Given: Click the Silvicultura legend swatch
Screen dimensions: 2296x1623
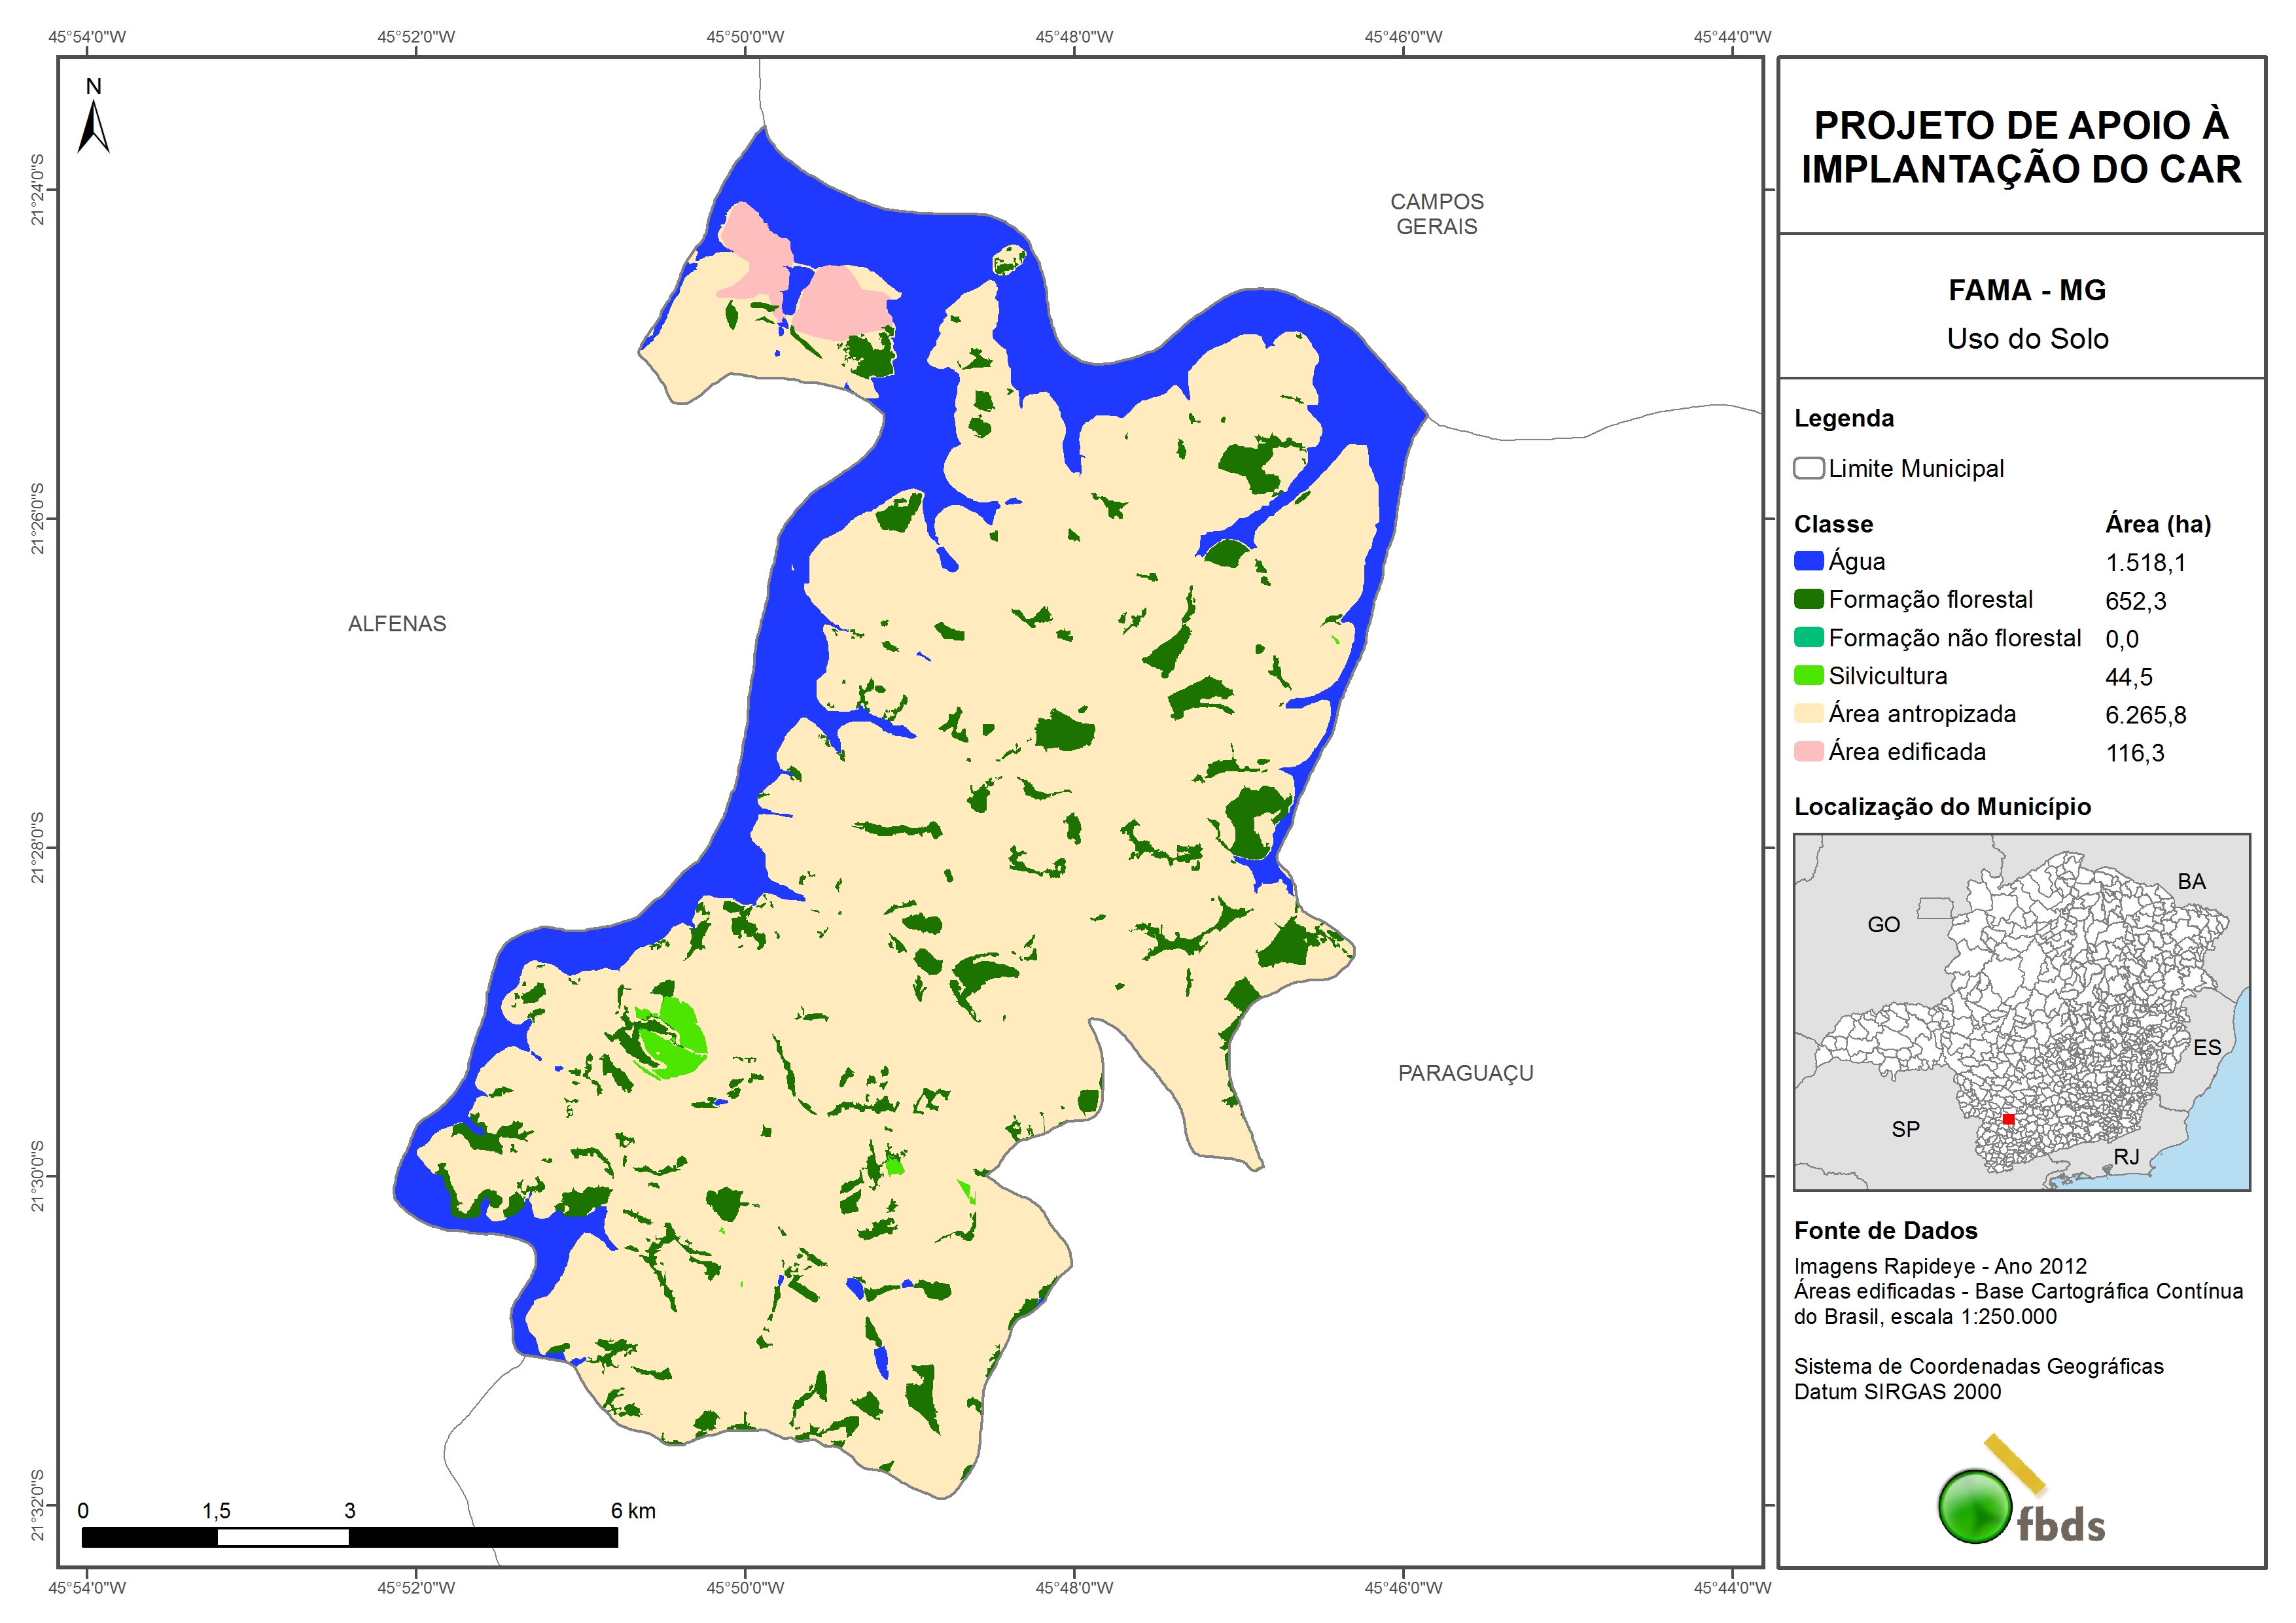Looking at the screenshot, I should click(1808, 675).
